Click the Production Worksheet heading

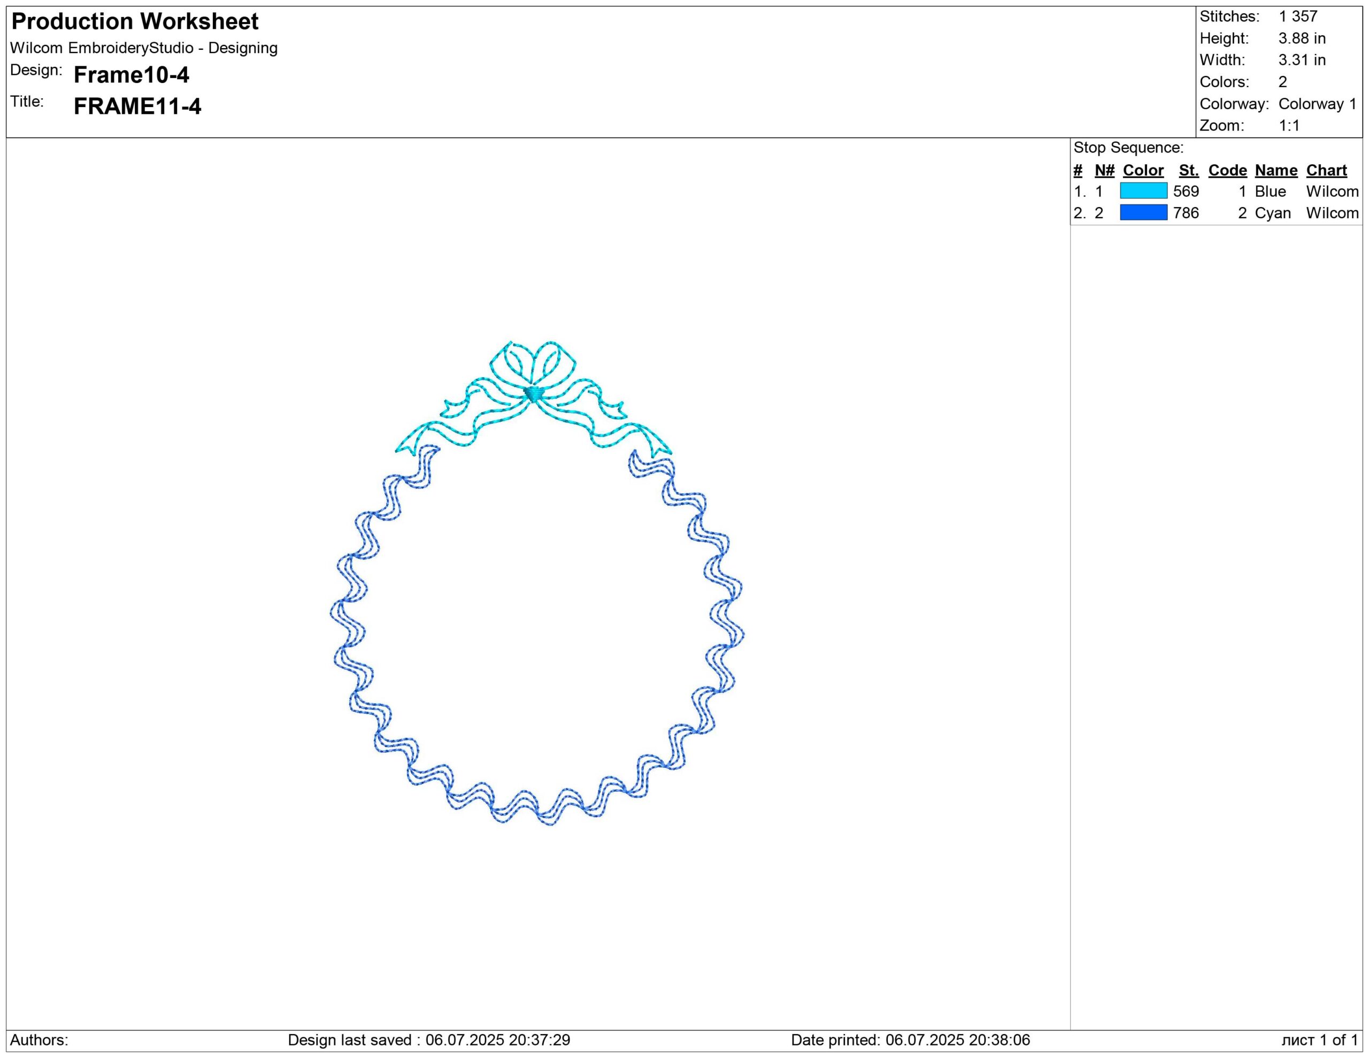135,22
